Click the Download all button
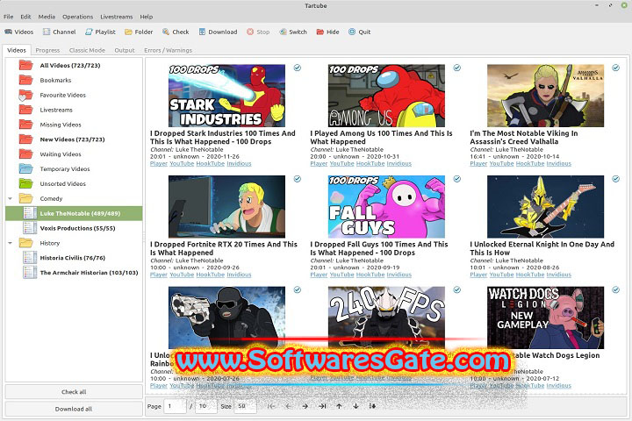The height and width of the screenshot is (421, 632). 74,409
